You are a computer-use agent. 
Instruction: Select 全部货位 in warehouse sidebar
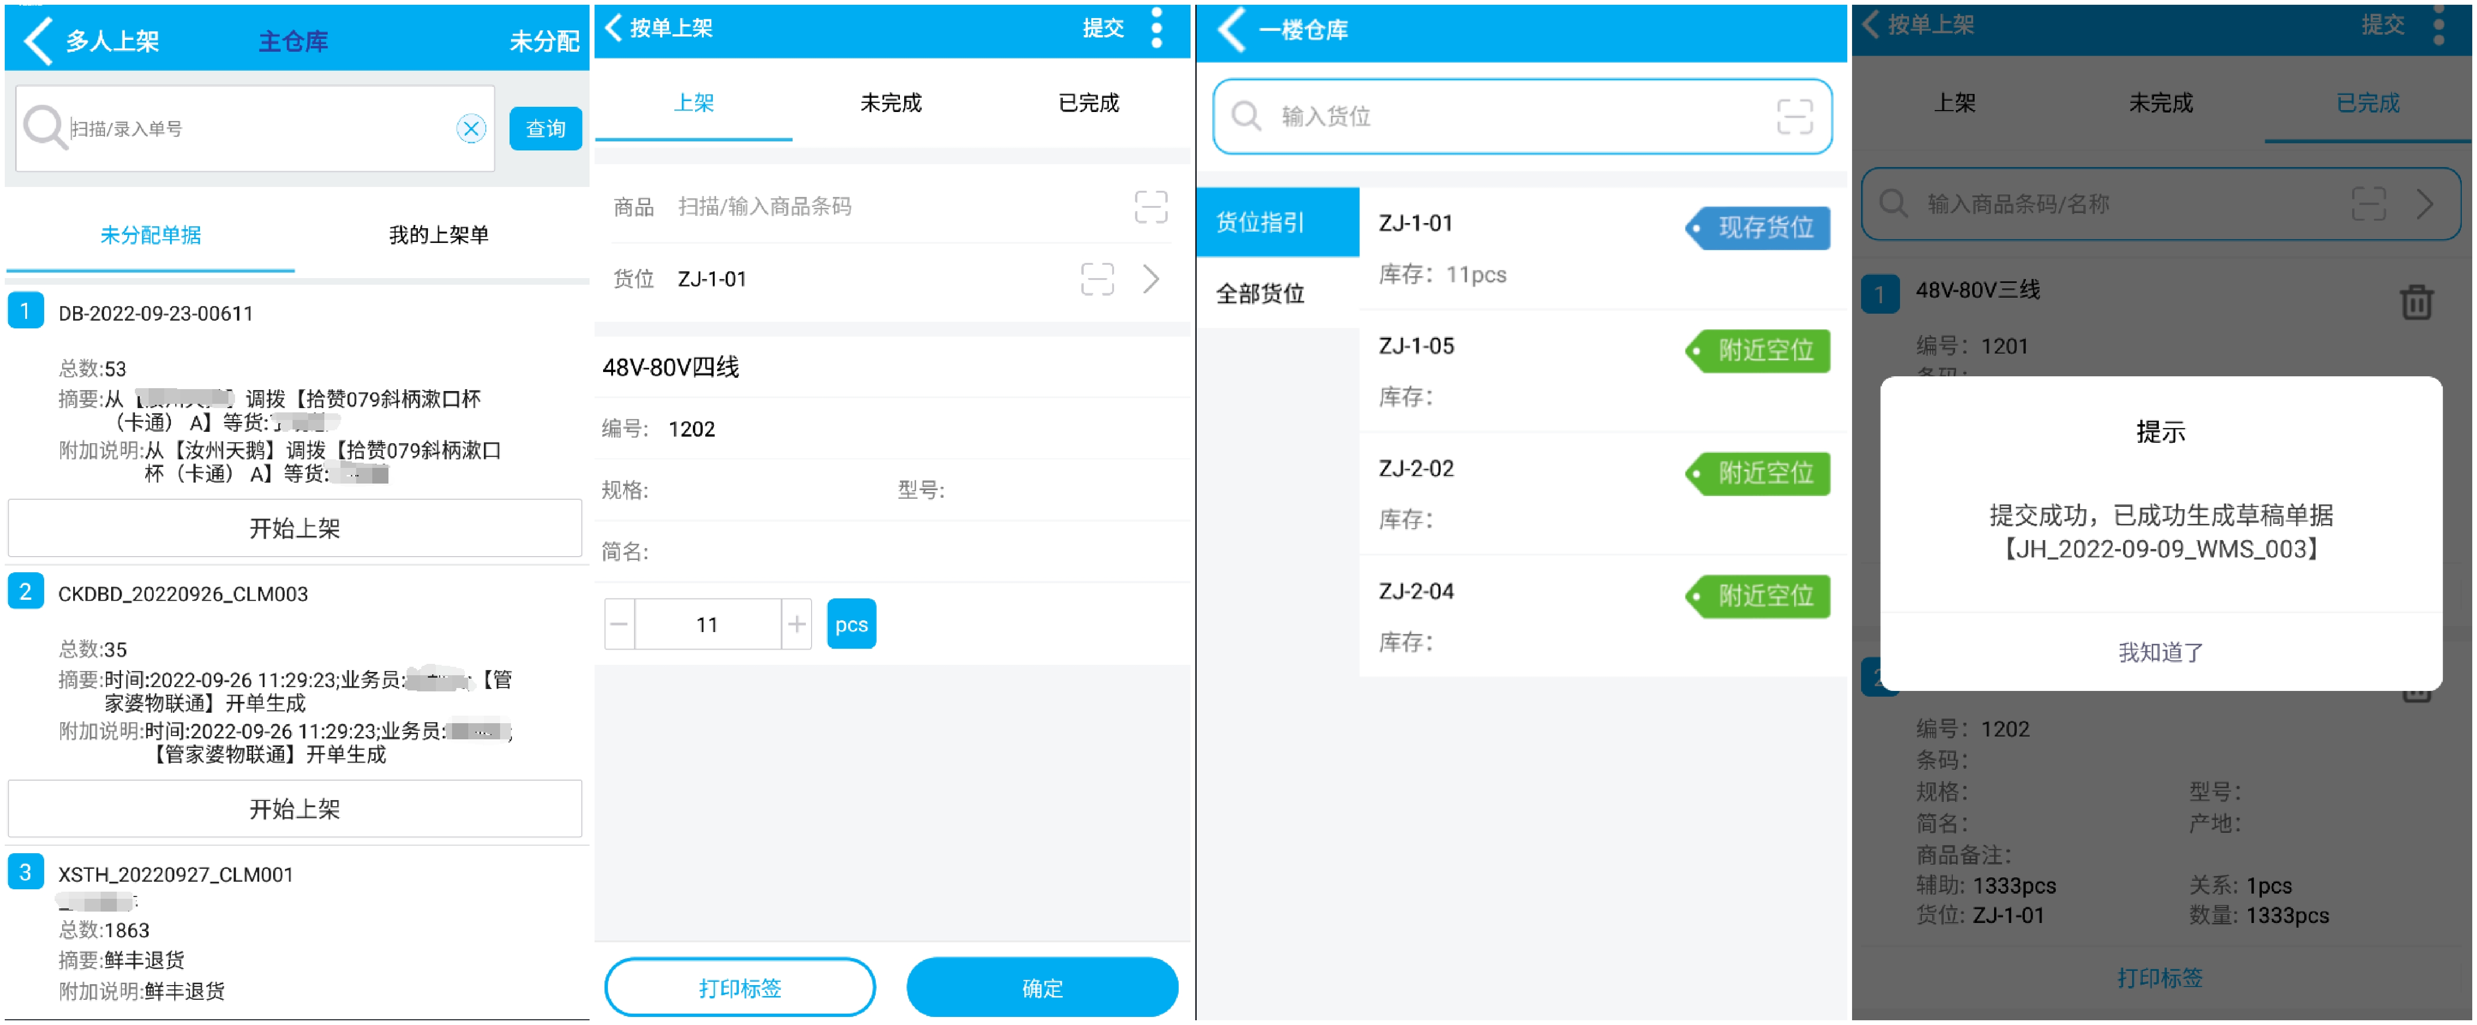[x=1278, y=293]
